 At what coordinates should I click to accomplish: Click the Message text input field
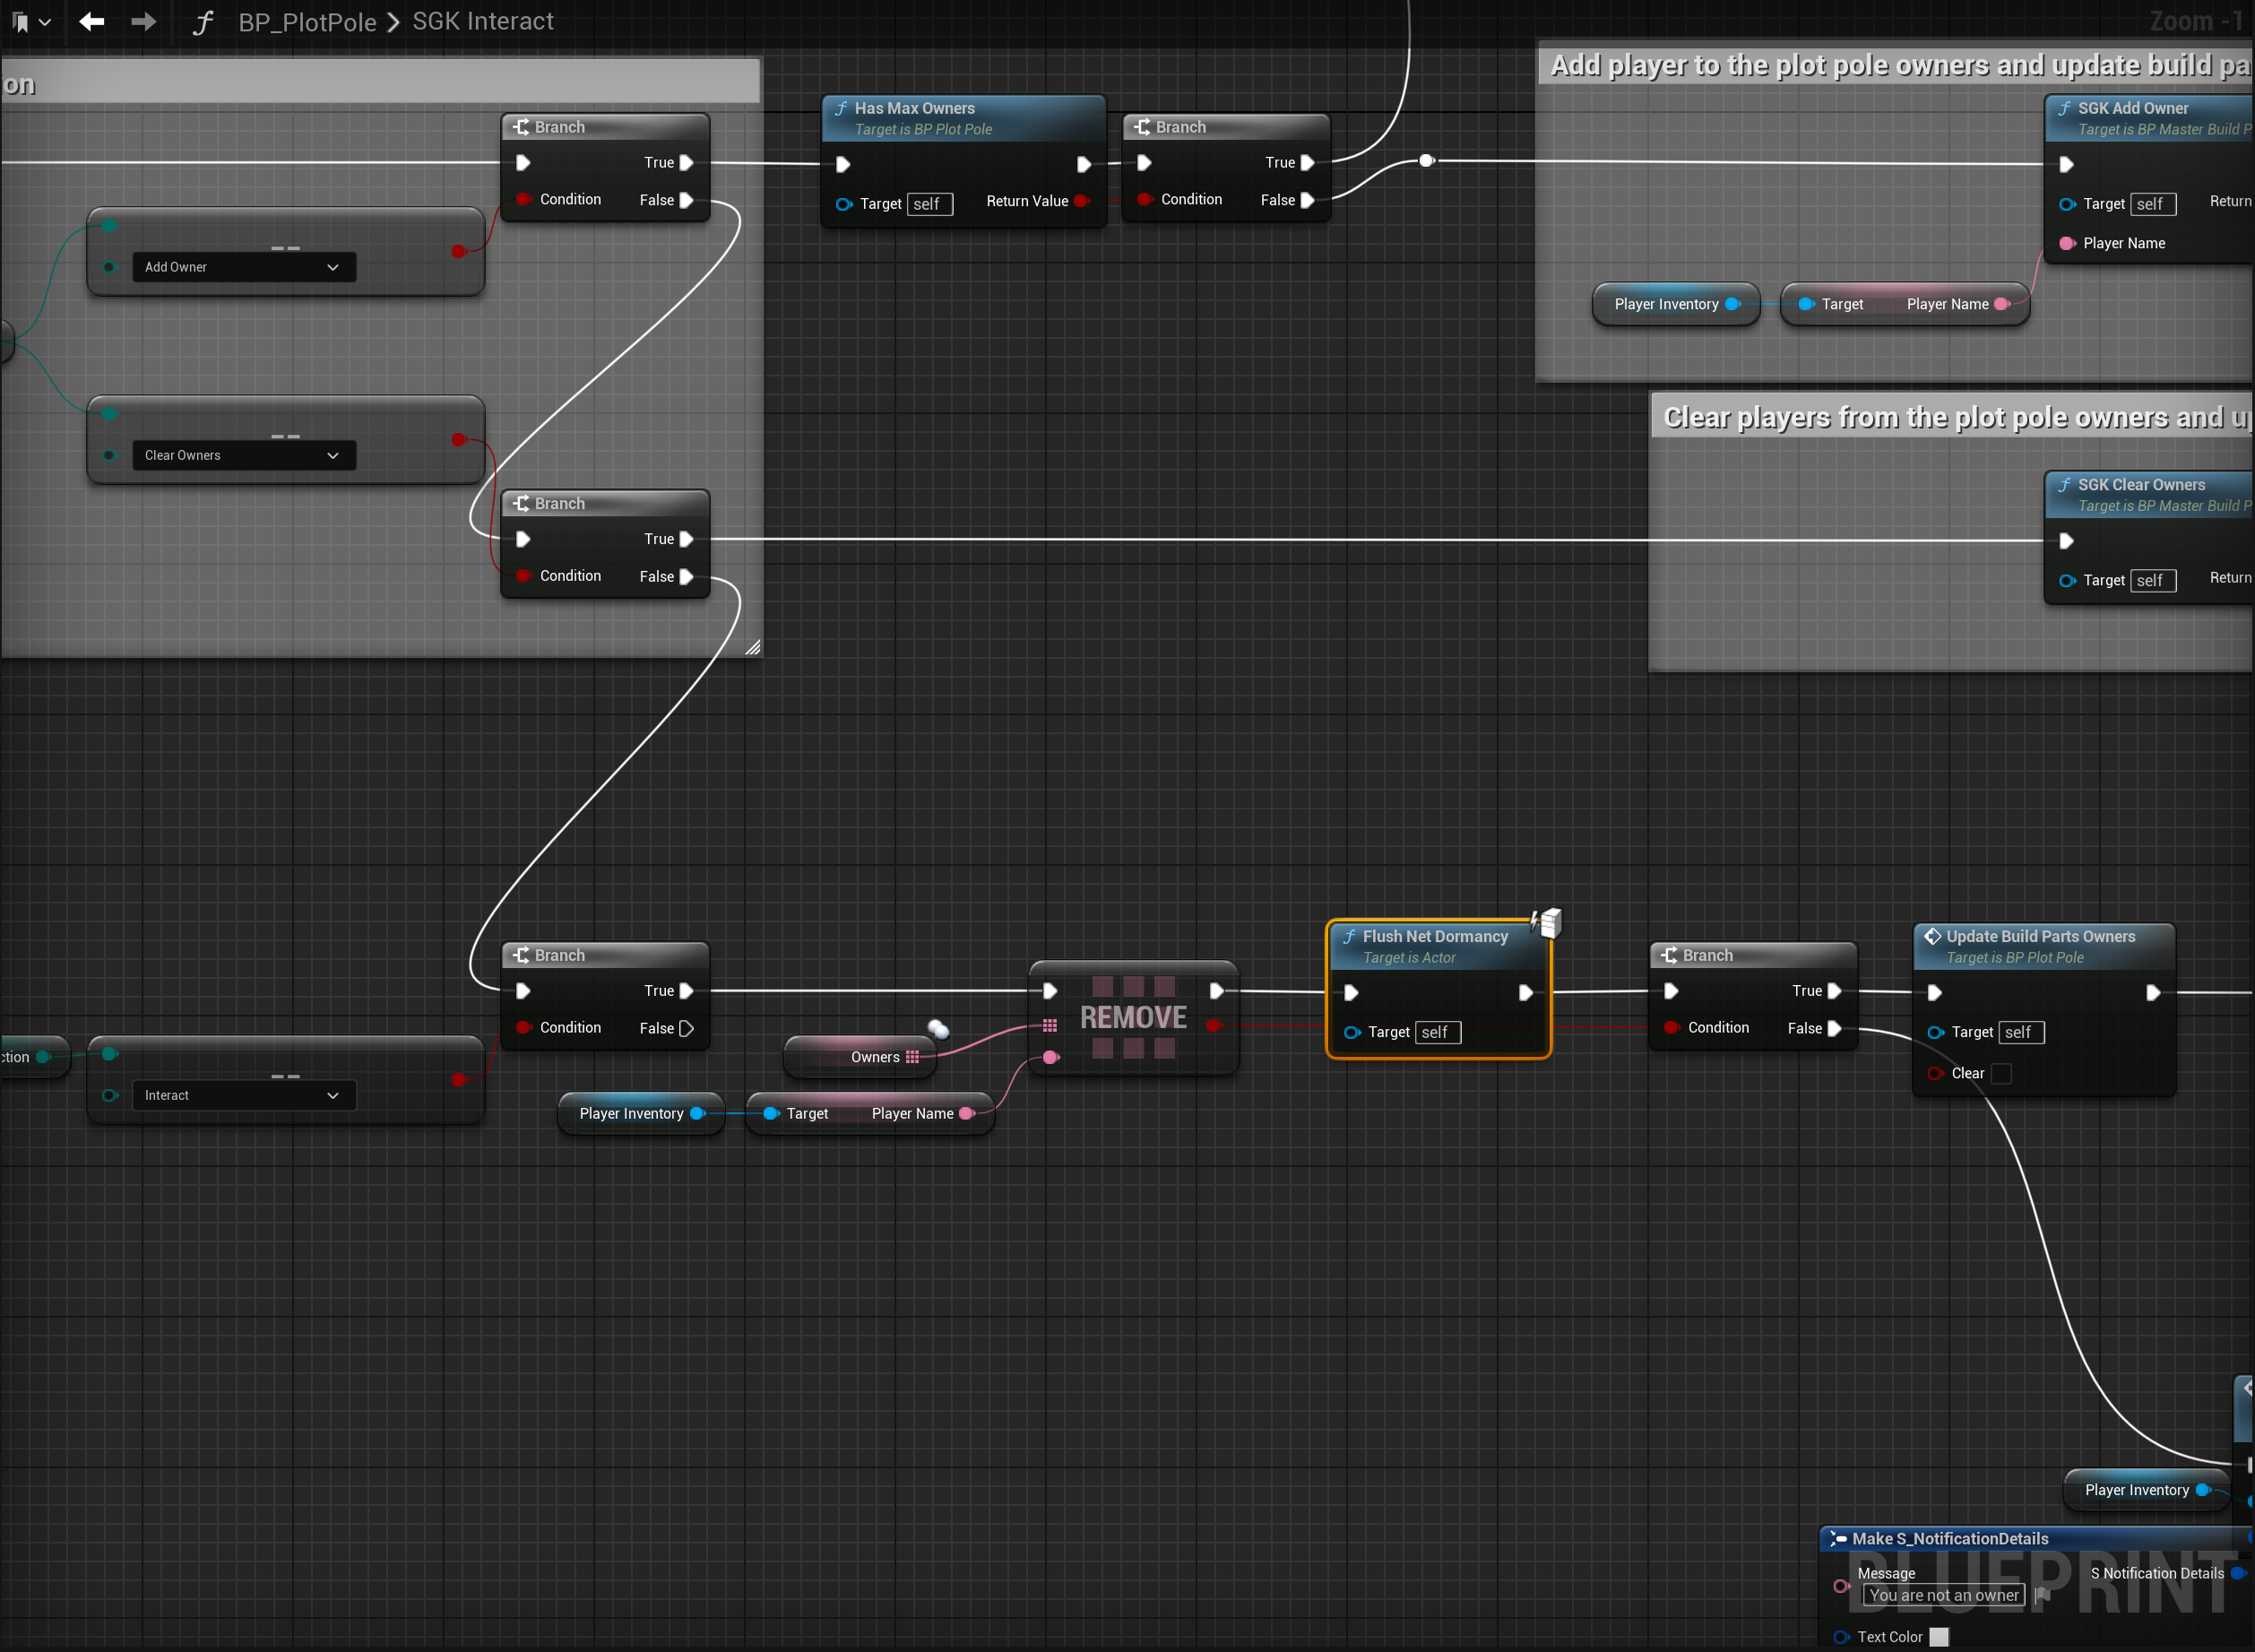coord(1943,1595)
